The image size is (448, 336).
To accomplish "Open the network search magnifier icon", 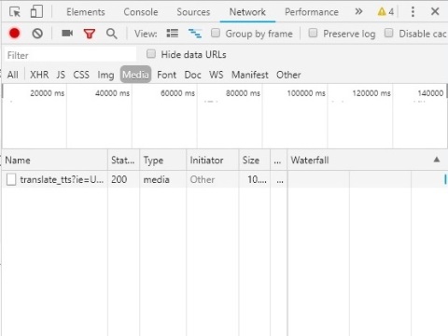I will [112, 34].
